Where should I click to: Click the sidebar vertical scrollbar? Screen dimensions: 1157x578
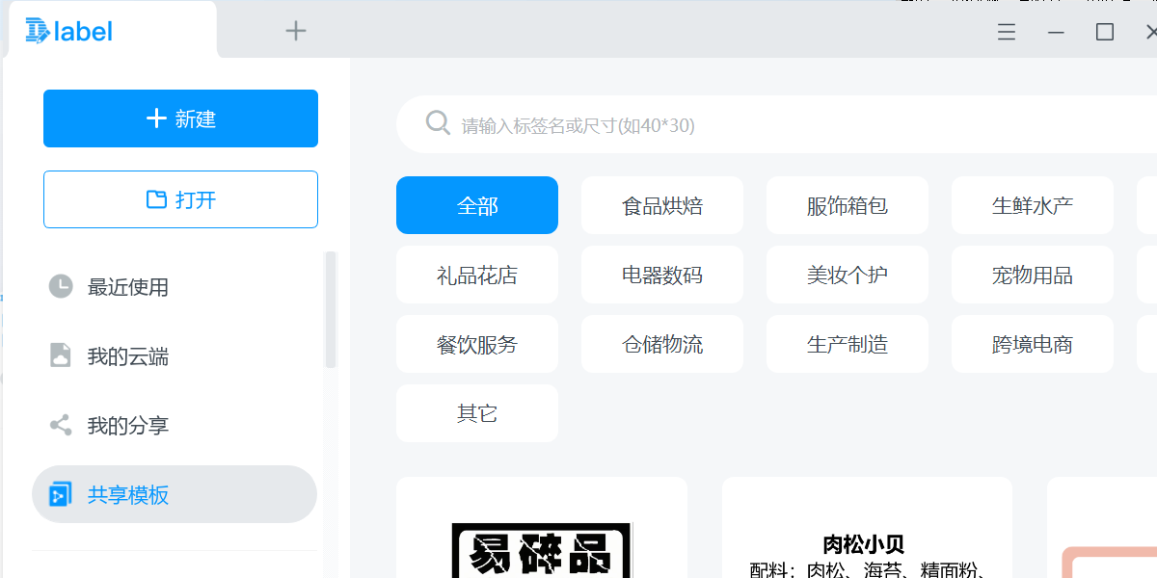coord(331,310)
